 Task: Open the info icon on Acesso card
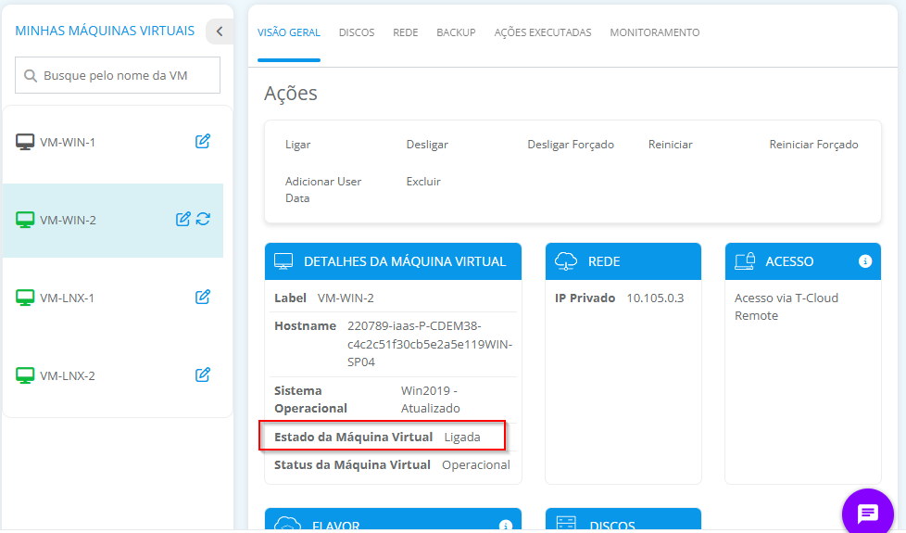tap(865, 261)
